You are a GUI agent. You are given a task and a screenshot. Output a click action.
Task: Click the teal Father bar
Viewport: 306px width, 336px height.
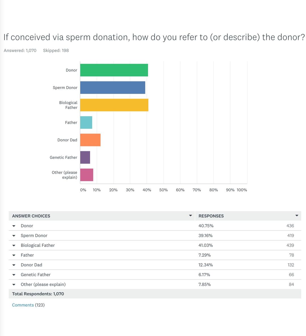pyautogui.click(x=86, y=122)
